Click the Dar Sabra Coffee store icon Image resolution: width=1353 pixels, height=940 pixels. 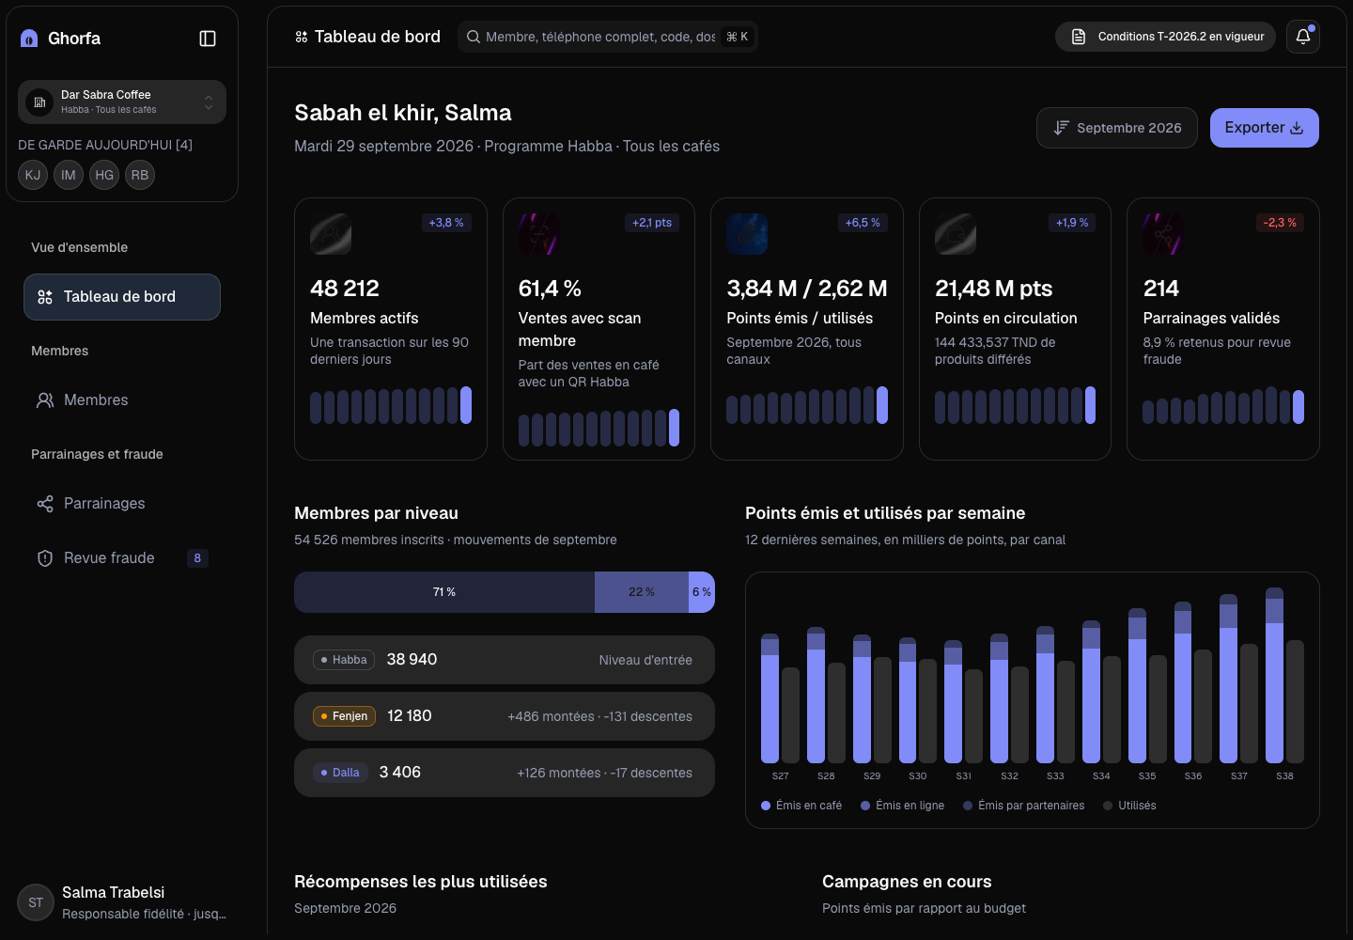click(39, 102)
